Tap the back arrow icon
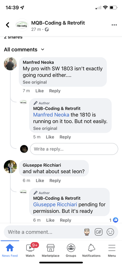Image resolution: width=122 pixels, height=266 pixels. (7, 25)
